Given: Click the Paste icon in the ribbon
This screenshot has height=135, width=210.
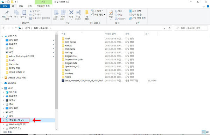Looking at the screenshot, I should point(24,13).
